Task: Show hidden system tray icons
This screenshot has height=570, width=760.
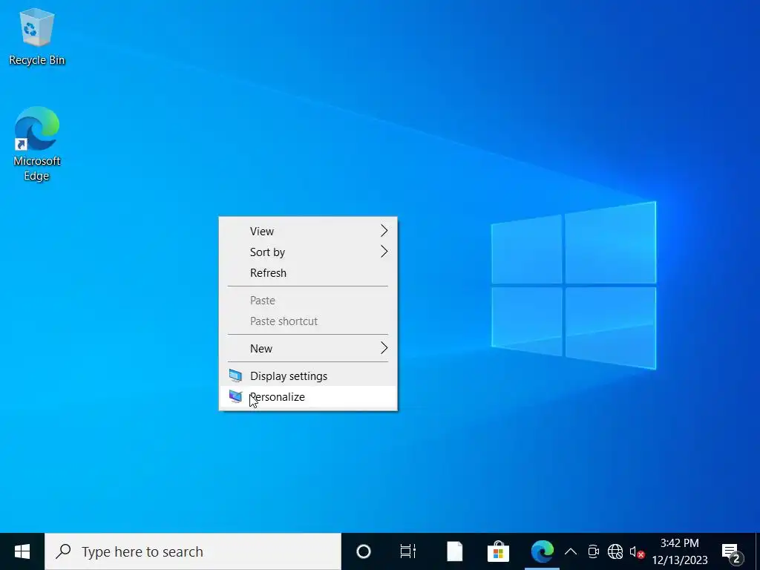Action: [571, 551]
